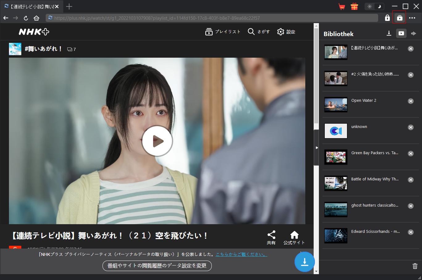Click the lock icon beside address bar
422x280 pixels.
coord(387,18)
